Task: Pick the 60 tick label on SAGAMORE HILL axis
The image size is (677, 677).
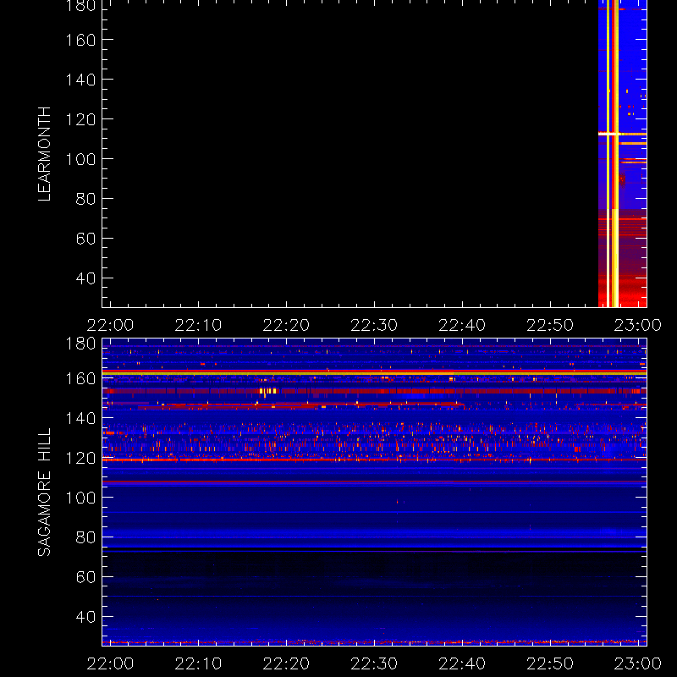Action: 85,577
